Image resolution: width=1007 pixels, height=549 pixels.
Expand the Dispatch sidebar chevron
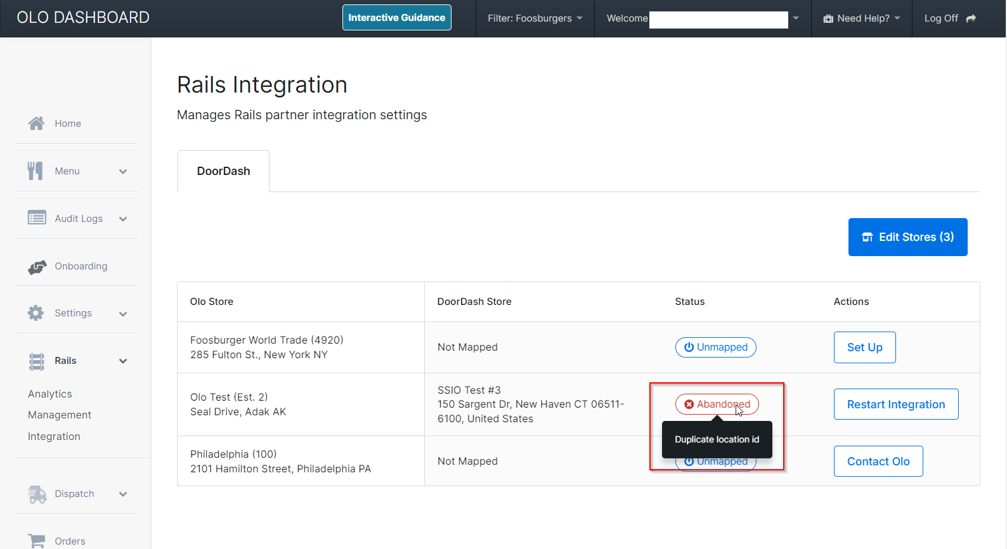pos(123,494)
